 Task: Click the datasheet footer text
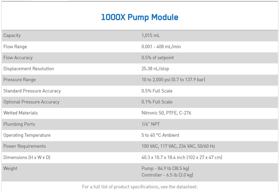tap(140, 187)
